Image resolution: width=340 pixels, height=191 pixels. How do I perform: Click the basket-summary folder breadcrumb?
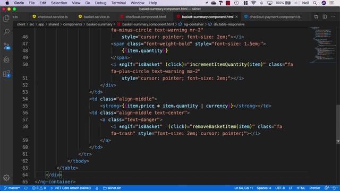click(x=99, y=24)
